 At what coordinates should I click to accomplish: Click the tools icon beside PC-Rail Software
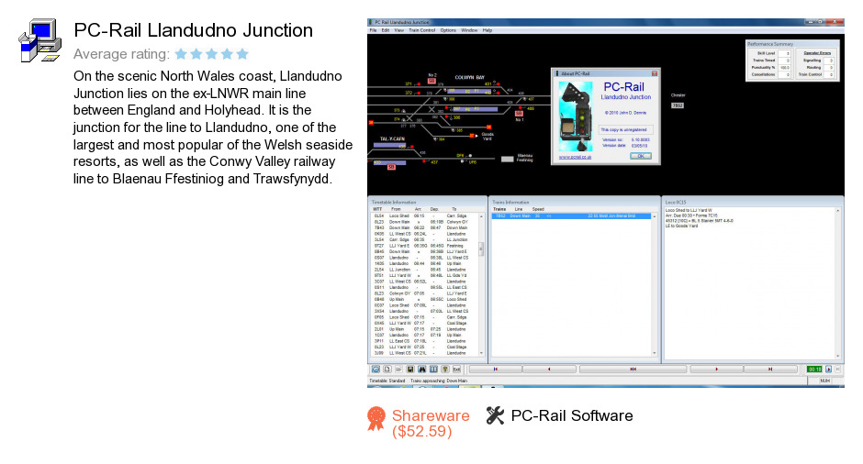point(495,415)
